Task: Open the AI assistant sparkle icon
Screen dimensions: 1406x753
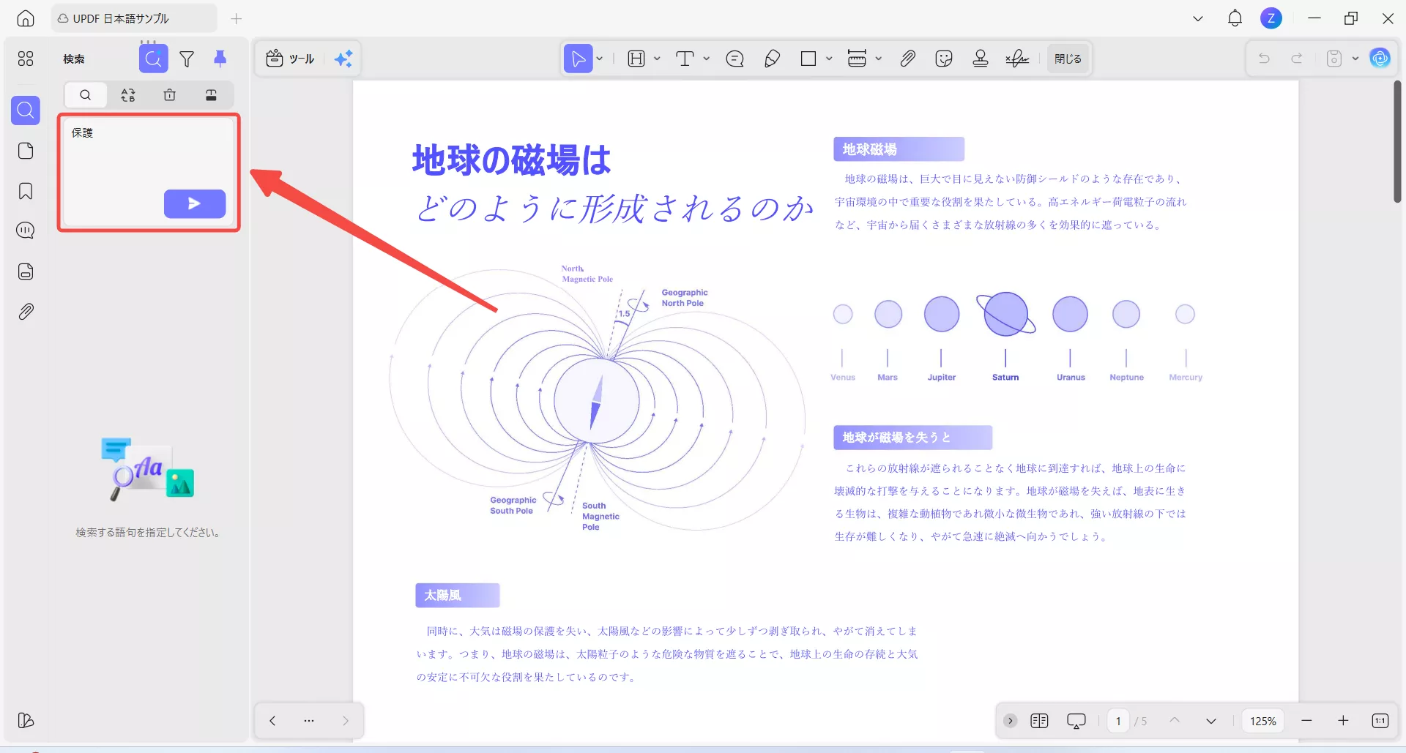Action: click(344, 59)
